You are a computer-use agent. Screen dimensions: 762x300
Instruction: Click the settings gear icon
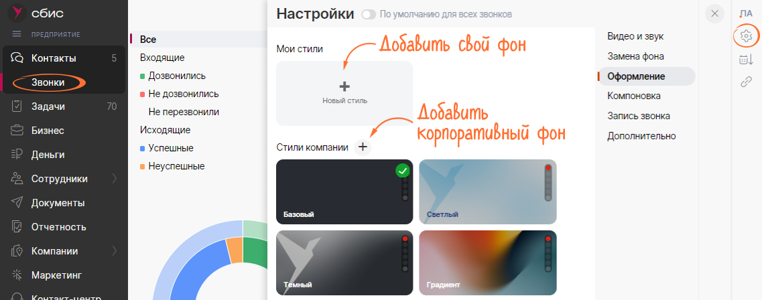pyautogui.click(x=746, y=36)
